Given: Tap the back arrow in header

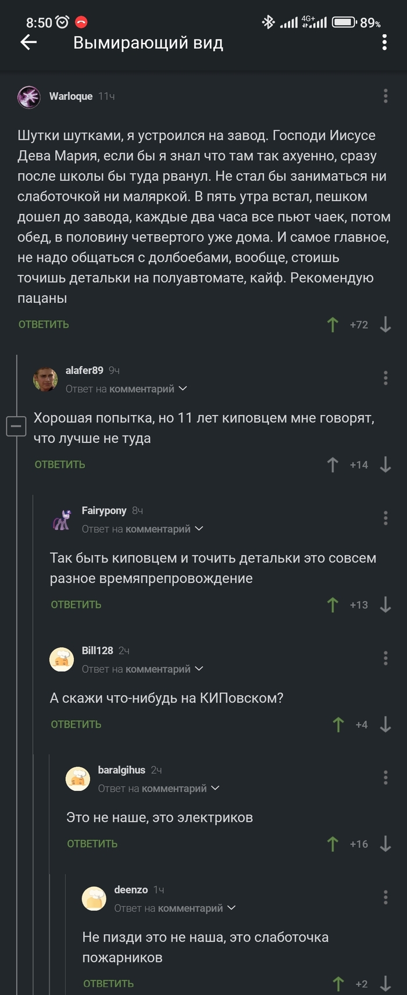Looking at the screenshot, I should point(28,42).
